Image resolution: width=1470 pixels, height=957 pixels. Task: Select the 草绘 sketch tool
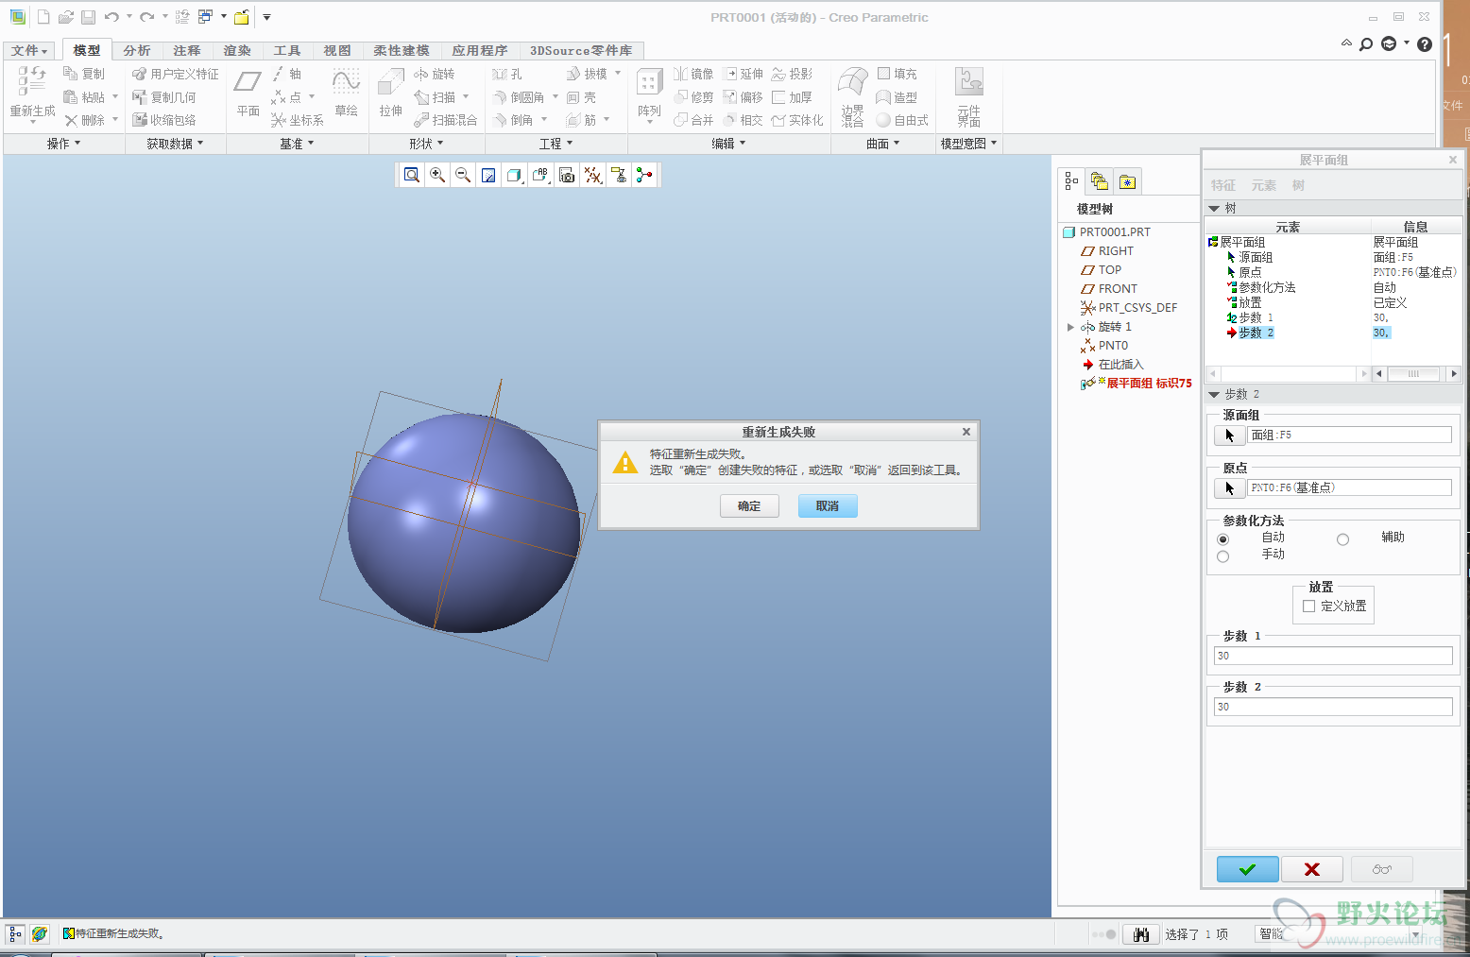pos(346,94)
